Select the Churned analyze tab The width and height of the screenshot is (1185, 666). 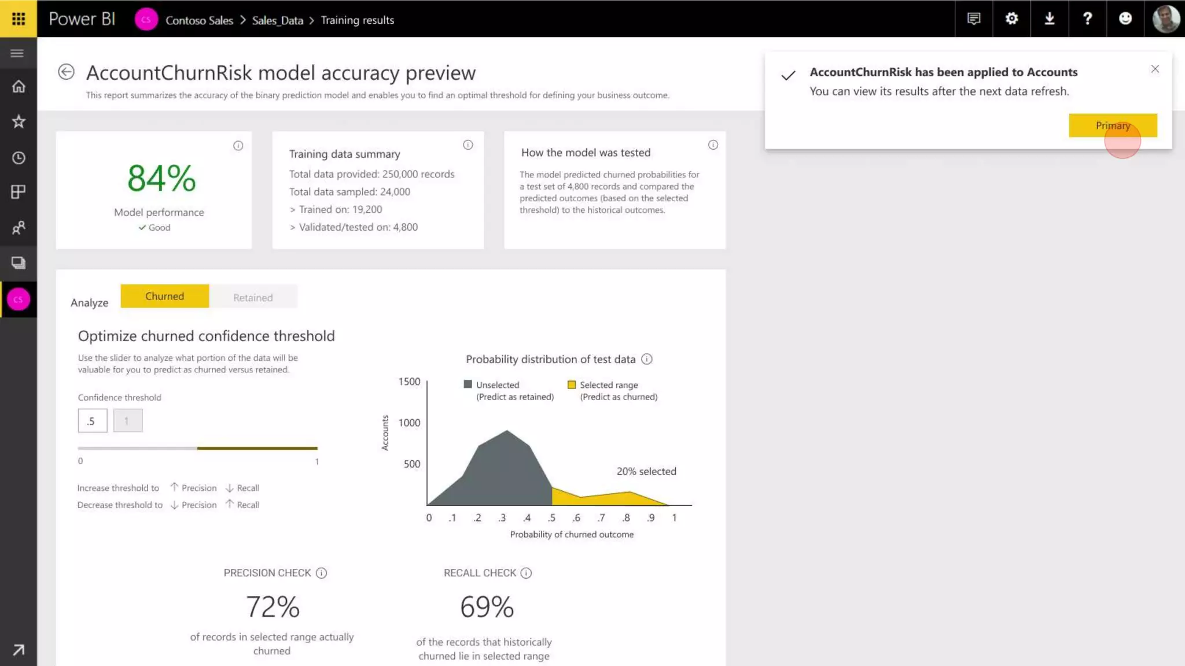[165, 296]
